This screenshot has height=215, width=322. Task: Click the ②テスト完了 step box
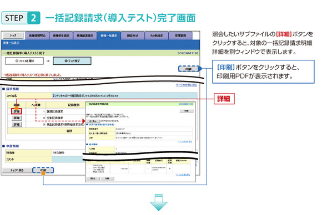[72, 61]
